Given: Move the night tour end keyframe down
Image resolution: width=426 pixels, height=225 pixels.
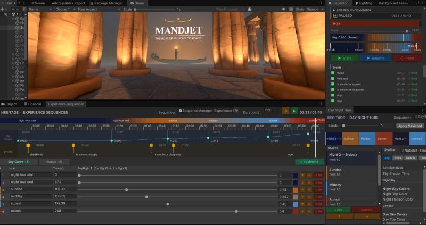Looking at the screenshot, I should pos(309,182).
